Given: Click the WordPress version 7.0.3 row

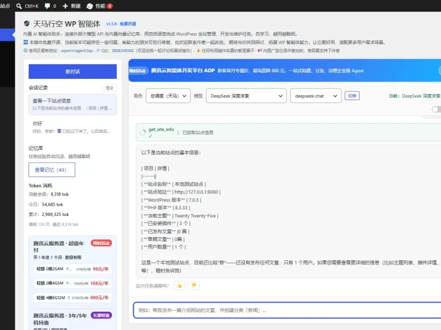Looking at the screenshot, I should click(171, 200).
